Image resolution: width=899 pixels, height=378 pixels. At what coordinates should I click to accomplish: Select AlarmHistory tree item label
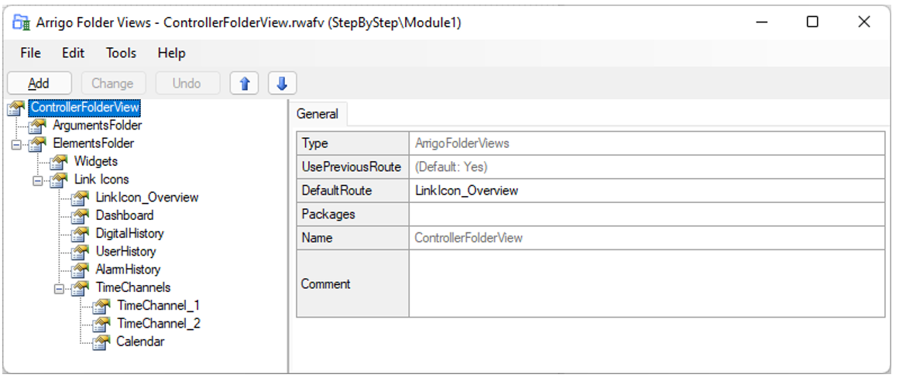click(x=128, y=270)
